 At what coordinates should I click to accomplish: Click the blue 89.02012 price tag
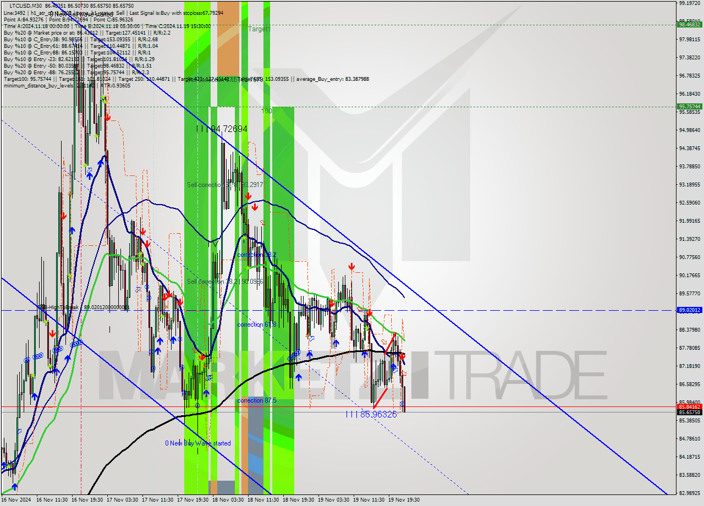pyautogui.click(x=690, y=310)
